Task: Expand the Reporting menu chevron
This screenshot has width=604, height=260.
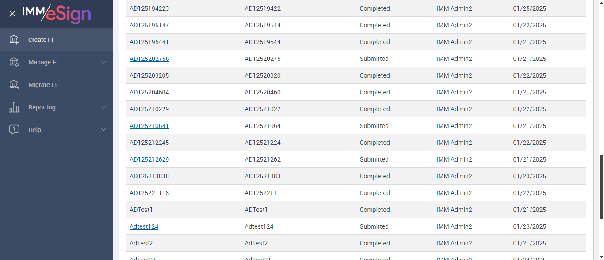Action: (103, 107)
